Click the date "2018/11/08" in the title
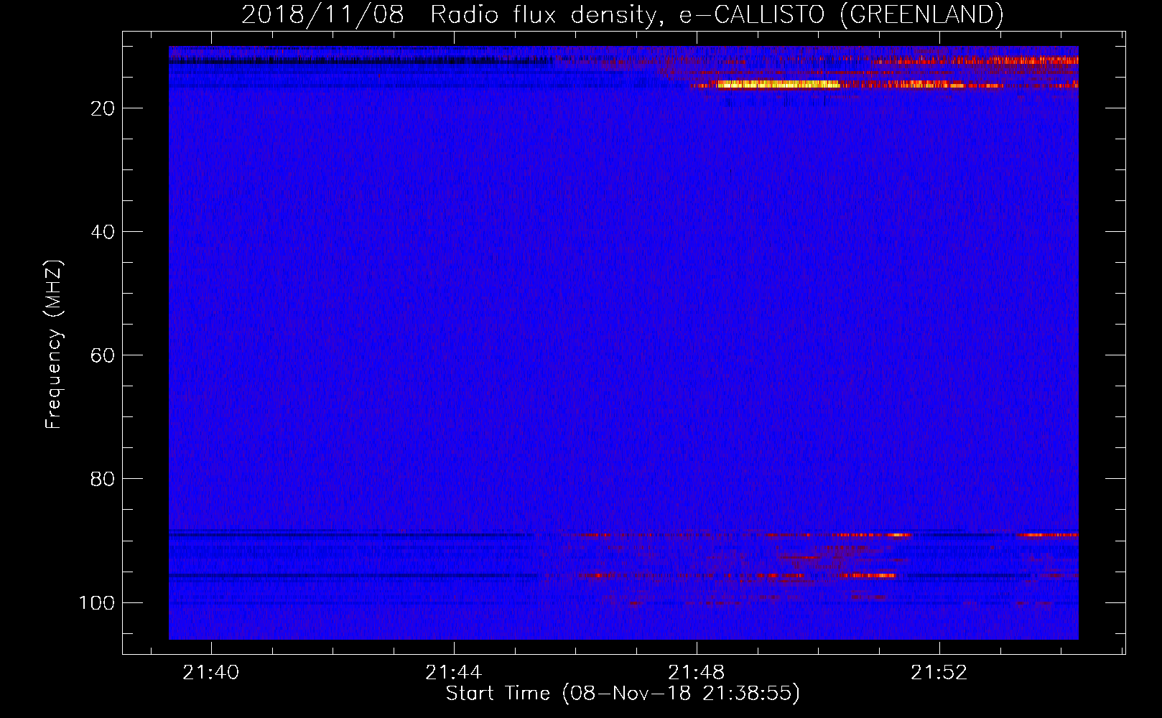Viewport: 1162px width, 718px height. click(322, 15)
